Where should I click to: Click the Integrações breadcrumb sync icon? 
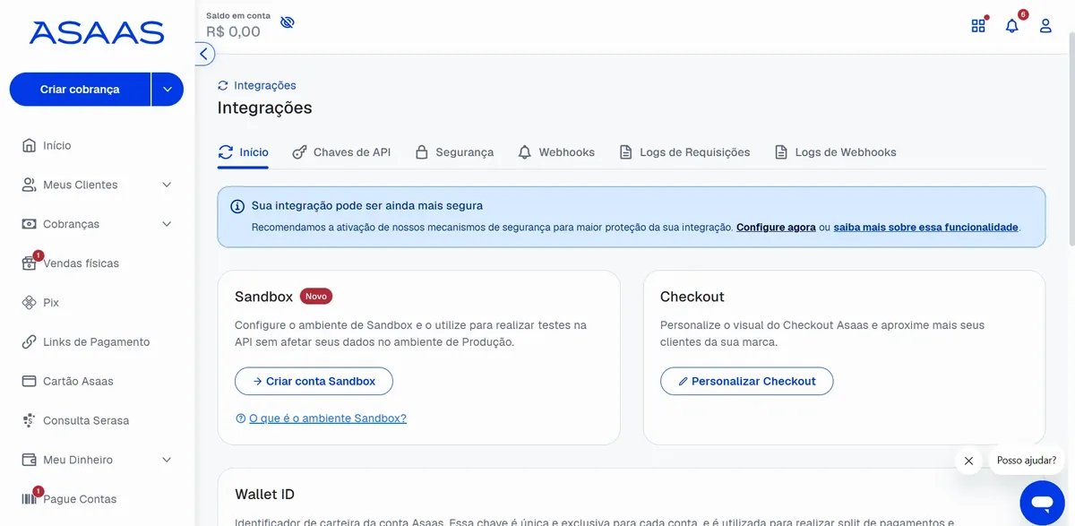tap(223, 85)
